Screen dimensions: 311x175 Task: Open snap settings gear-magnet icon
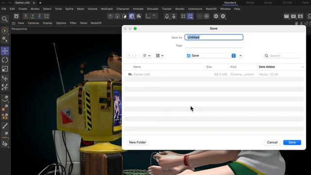point(174,16)
